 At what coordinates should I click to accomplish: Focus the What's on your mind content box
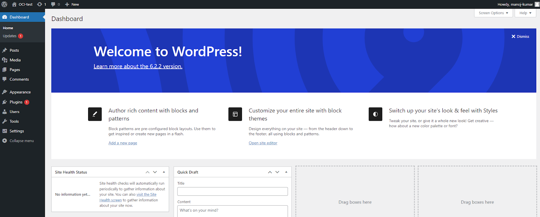(233, 211)
